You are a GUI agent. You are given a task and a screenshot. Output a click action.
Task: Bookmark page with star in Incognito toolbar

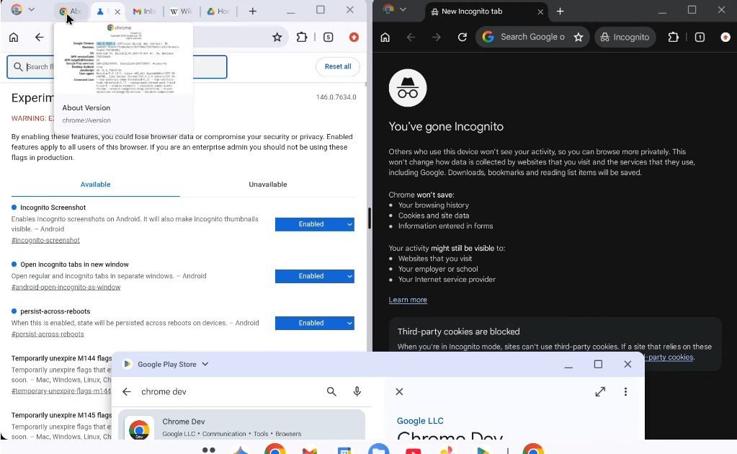(x=578, y=37)
